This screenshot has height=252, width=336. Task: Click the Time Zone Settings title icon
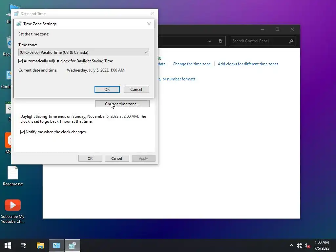[19, 24]
